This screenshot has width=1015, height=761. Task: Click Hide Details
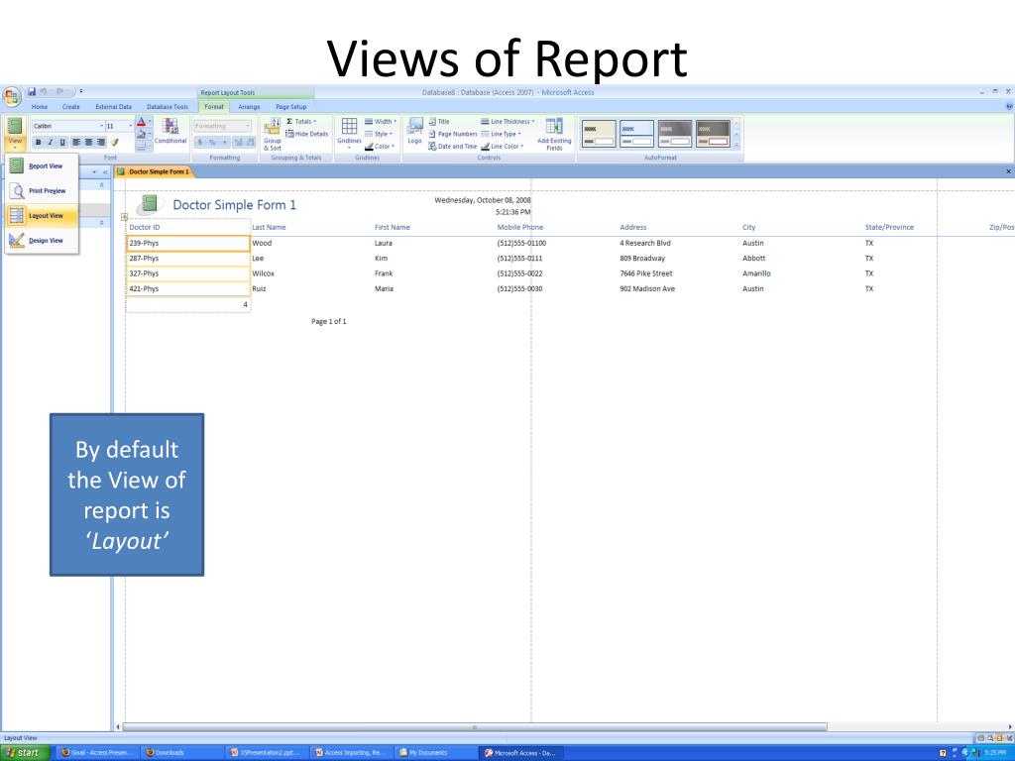(x=307, y=134)
